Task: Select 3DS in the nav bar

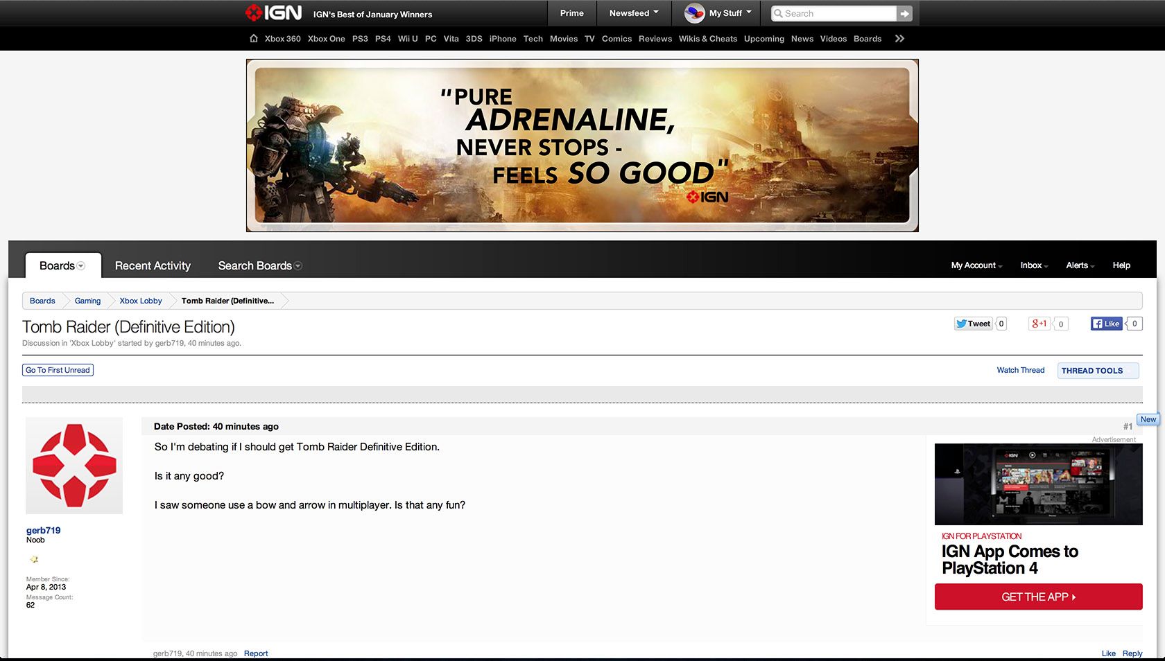Action: click(x=474, y=39)
